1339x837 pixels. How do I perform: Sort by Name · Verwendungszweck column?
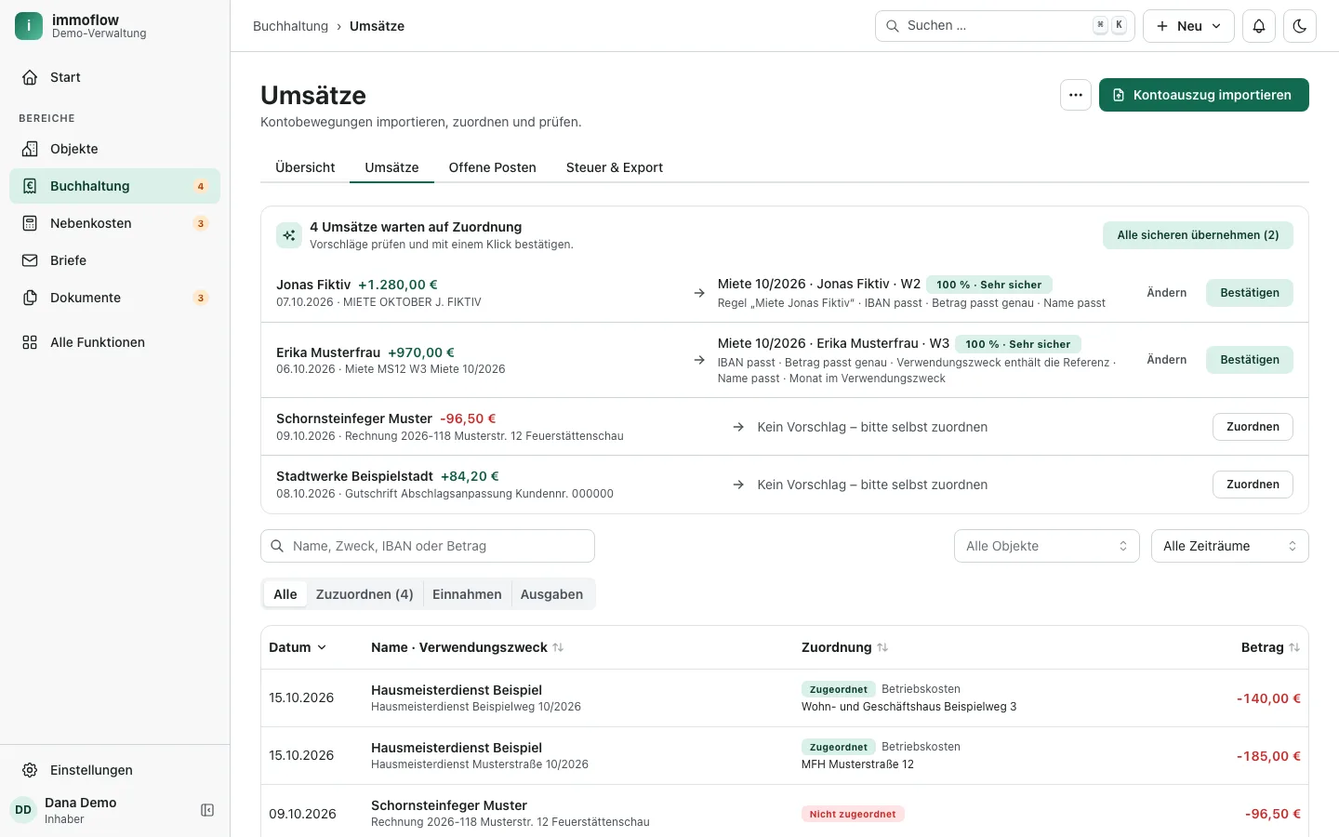click(467, 647)
